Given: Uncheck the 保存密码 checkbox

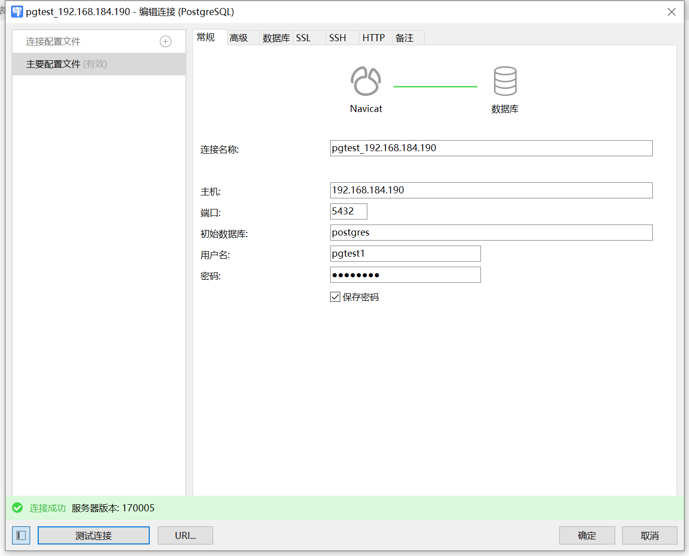Looking at the screenshot, I should 335,297.
